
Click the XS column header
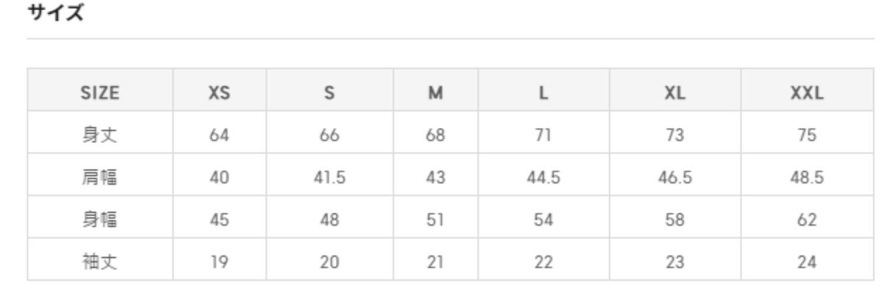pos(219,93)
